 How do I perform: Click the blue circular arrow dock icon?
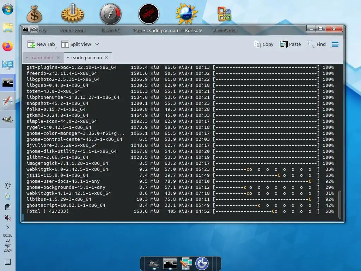tap(202, 263)
